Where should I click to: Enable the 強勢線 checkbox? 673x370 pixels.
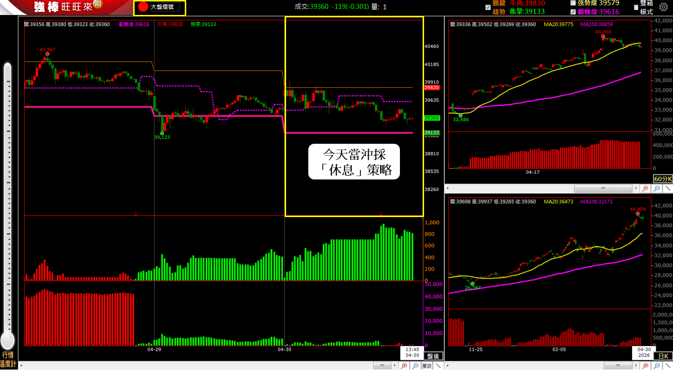pyautogui.click(x=573, y=3)
